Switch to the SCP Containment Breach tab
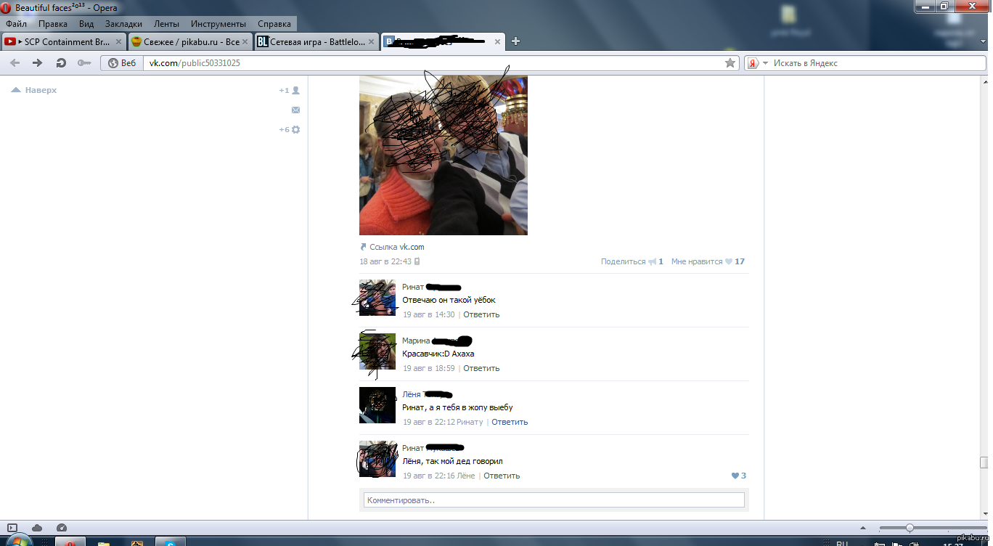Viewport: 993px width, 546px height. (64, 41)
